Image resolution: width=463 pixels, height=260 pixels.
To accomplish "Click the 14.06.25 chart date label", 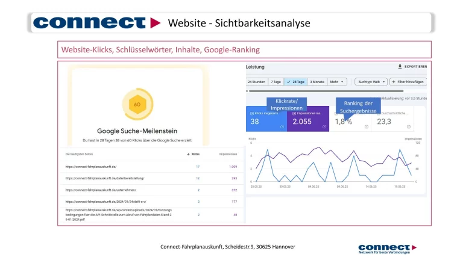I will tap(371, 187).
